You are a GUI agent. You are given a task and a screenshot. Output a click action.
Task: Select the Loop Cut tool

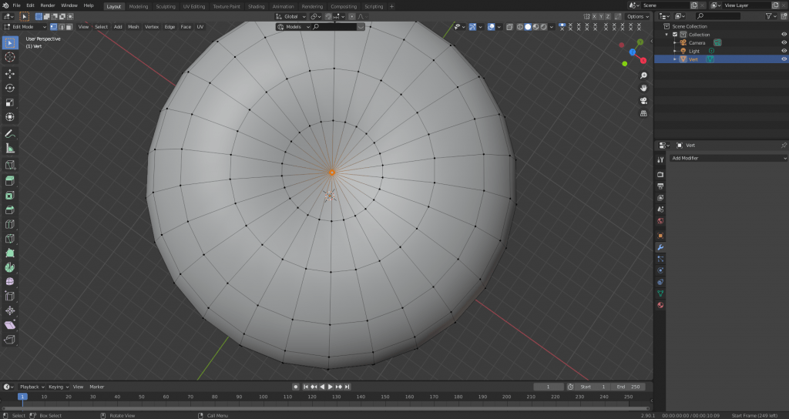point(10,224)
